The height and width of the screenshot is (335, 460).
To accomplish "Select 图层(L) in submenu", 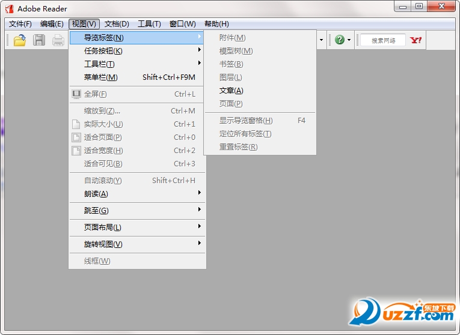I will click(x=260, y=77).
